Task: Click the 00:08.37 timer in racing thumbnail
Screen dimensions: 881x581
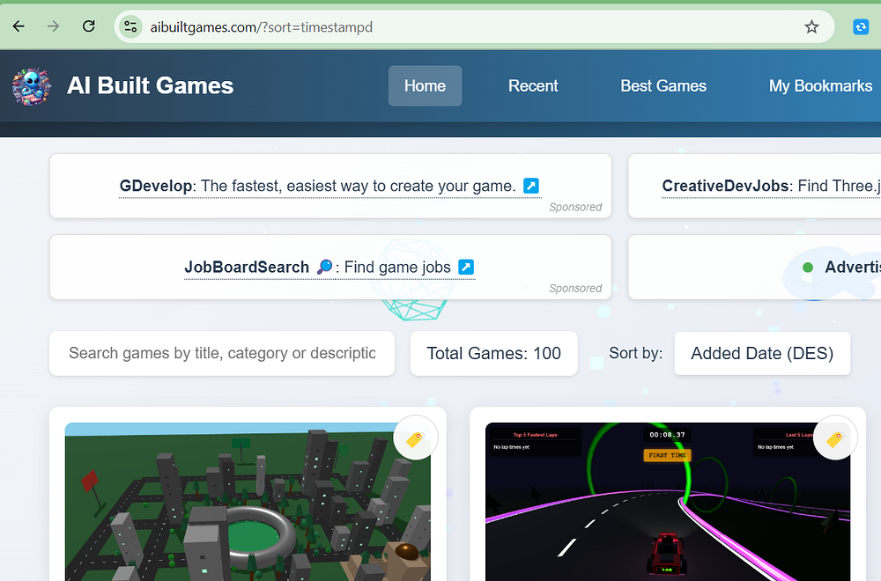Action: tap(667, 435)
